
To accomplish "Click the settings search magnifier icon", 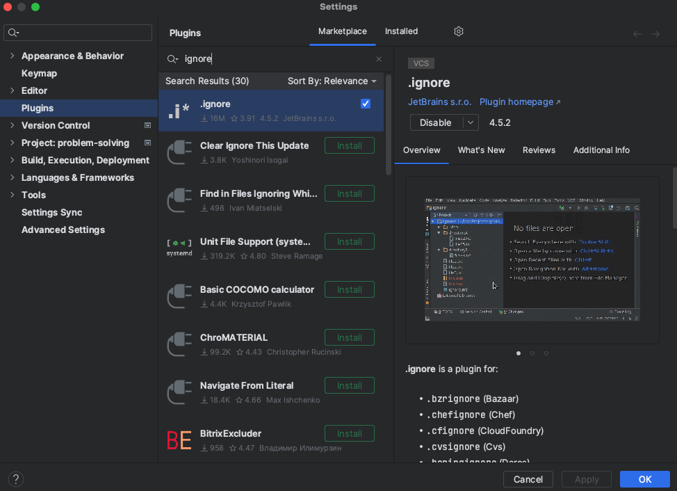I will (x=13, y=33).
